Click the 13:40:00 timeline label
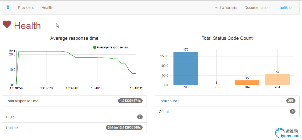Image resolution: width=302 pixels, height=140 pixels. coord(97,88)
